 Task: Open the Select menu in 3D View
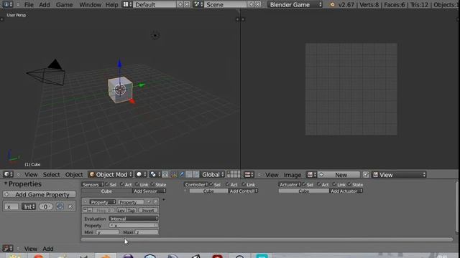pyautogui.click(x=51, y=175)
